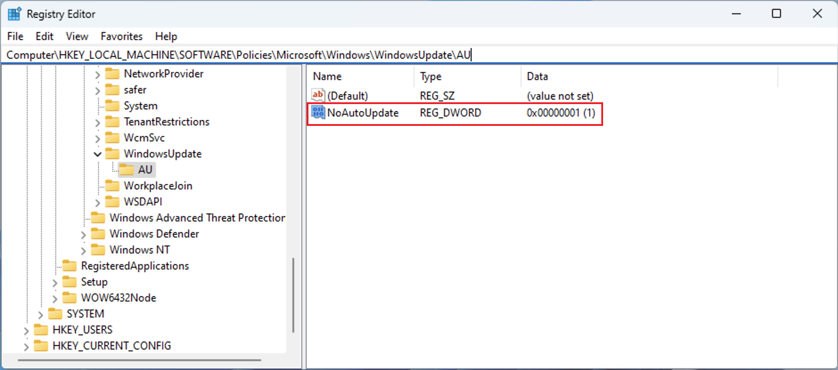Open the Edit menu

click(x=45, y=36)
